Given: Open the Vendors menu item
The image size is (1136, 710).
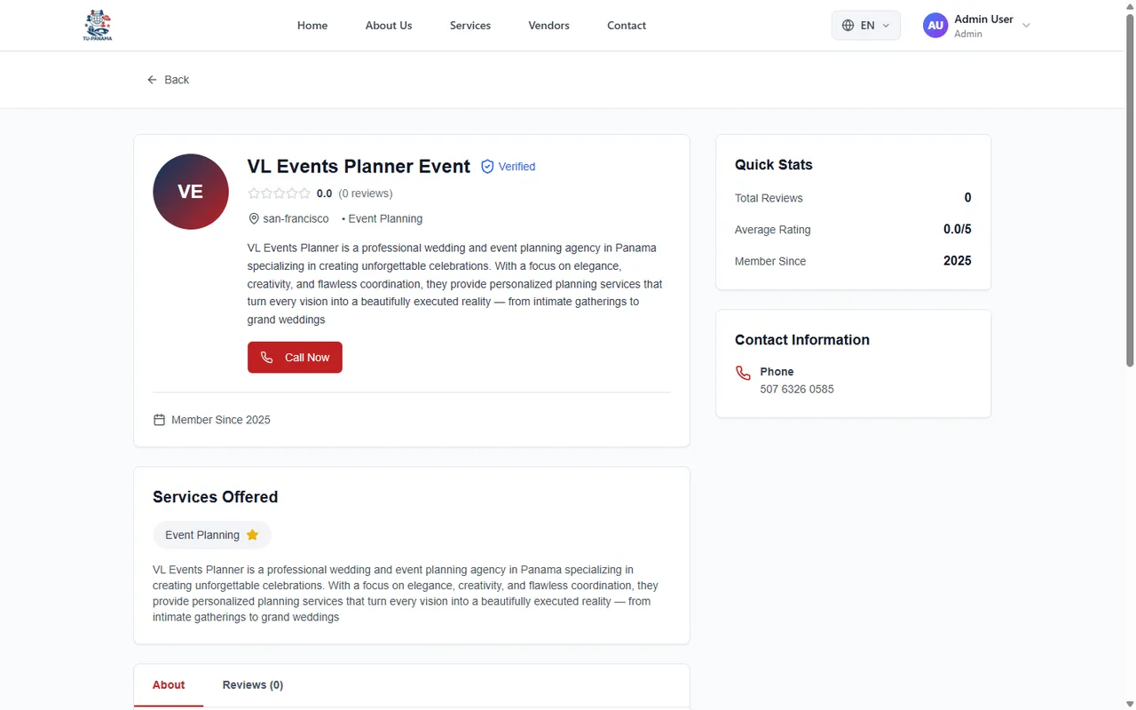Looking at the screenshot, I should 548,26.
